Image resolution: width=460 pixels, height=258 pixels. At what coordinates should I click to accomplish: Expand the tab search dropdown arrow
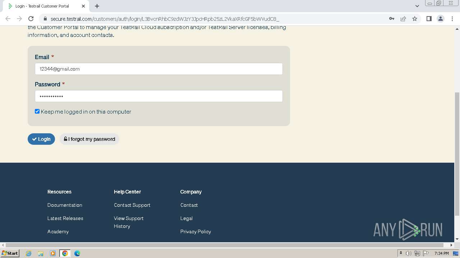click(x=417, y=6)
